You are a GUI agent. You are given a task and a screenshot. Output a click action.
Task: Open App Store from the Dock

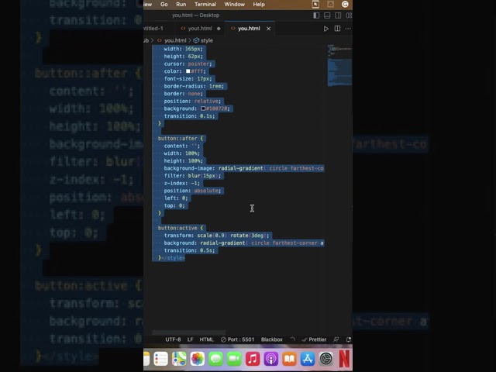[x=308, y=359]
